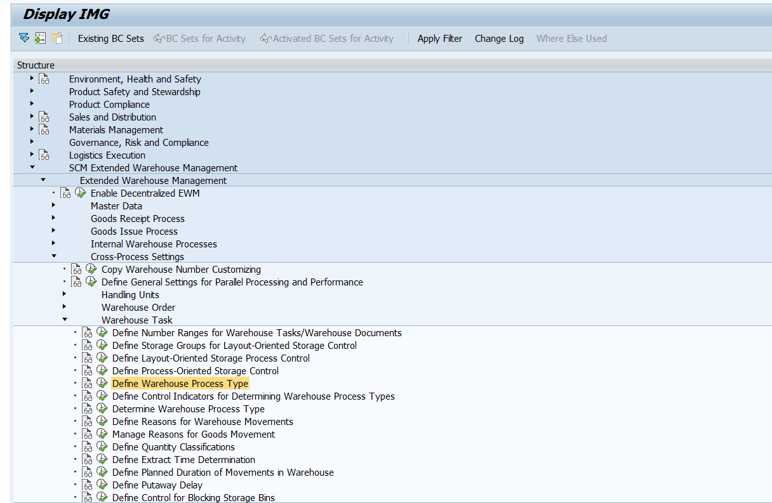Open documentation icon for Materials Management

[44, 130]
